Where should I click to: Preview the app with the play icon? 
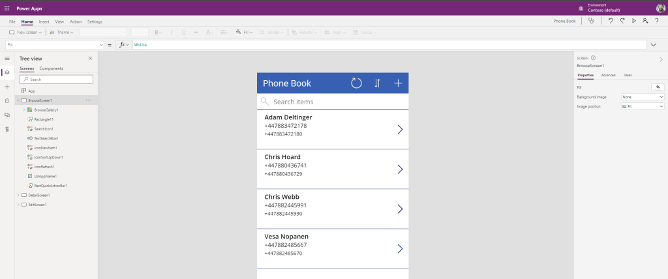pyautogui.click(x=633, y=21)
